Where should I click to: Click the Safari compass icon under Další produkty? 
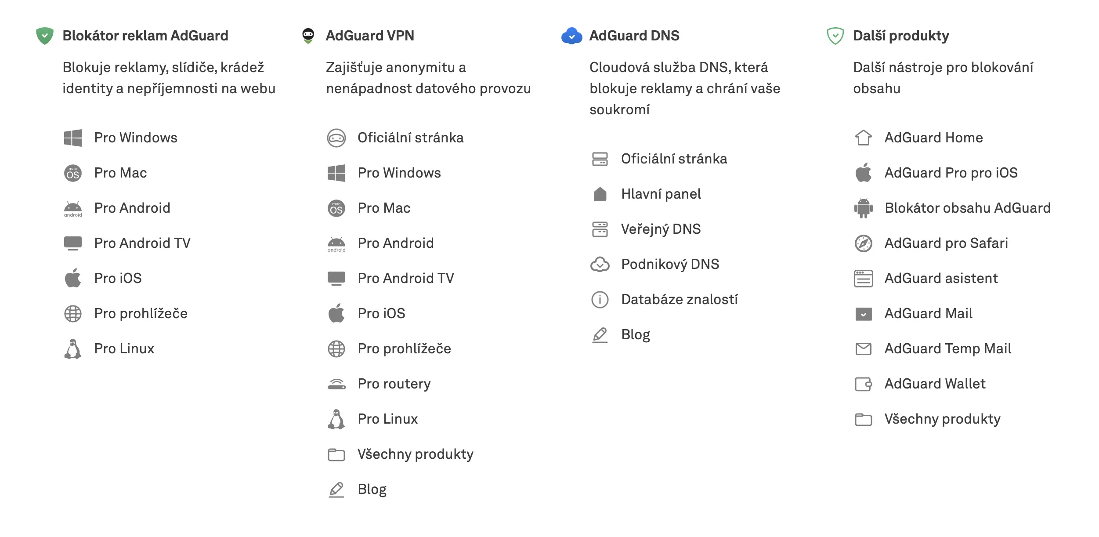864,243
